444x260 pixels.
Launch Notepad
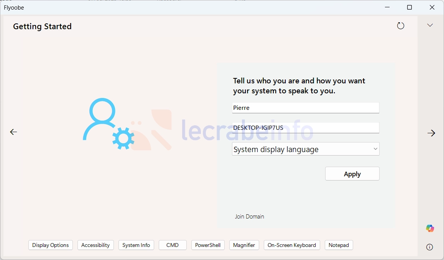[339, 245]
